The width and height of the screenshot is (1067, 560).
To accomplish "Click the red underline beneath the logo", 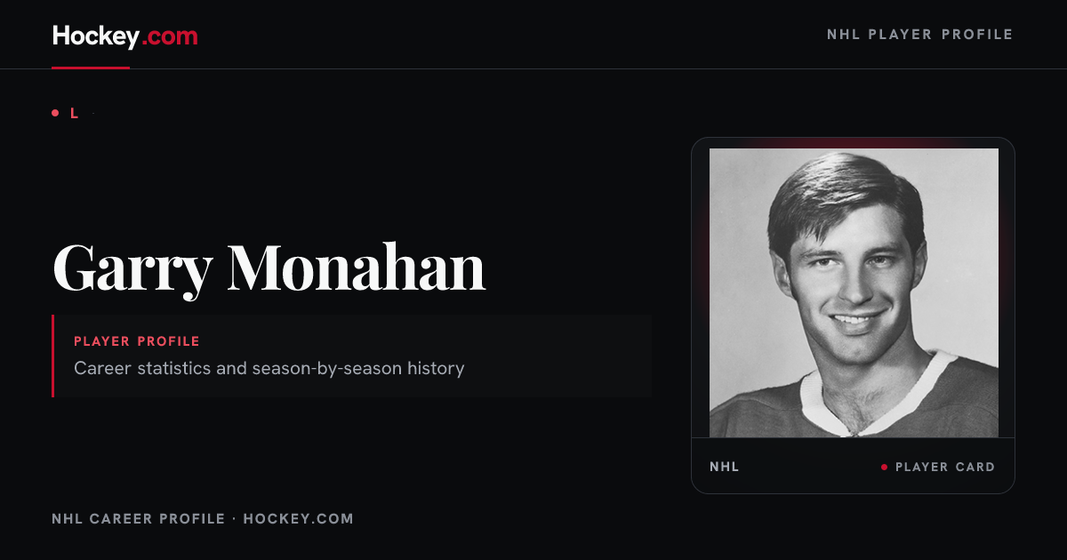I will click(91, 68).
